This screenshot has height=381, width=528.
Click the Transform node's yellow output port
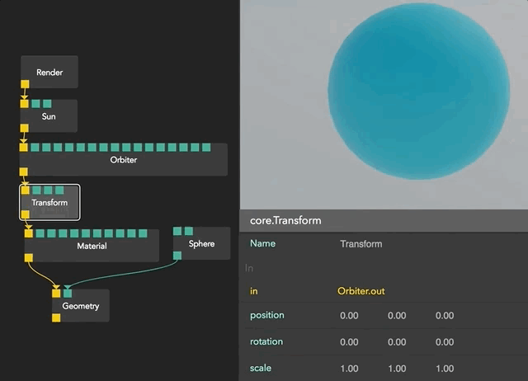coord(26,214)
